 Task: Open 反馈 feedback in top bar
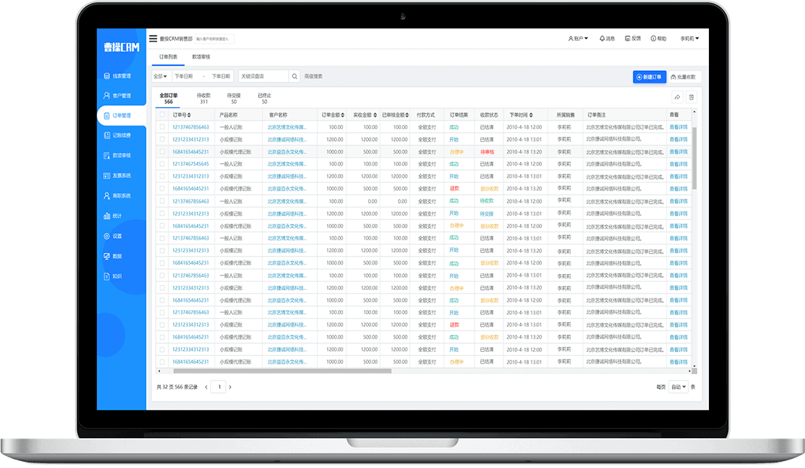(x=632, y=38)
